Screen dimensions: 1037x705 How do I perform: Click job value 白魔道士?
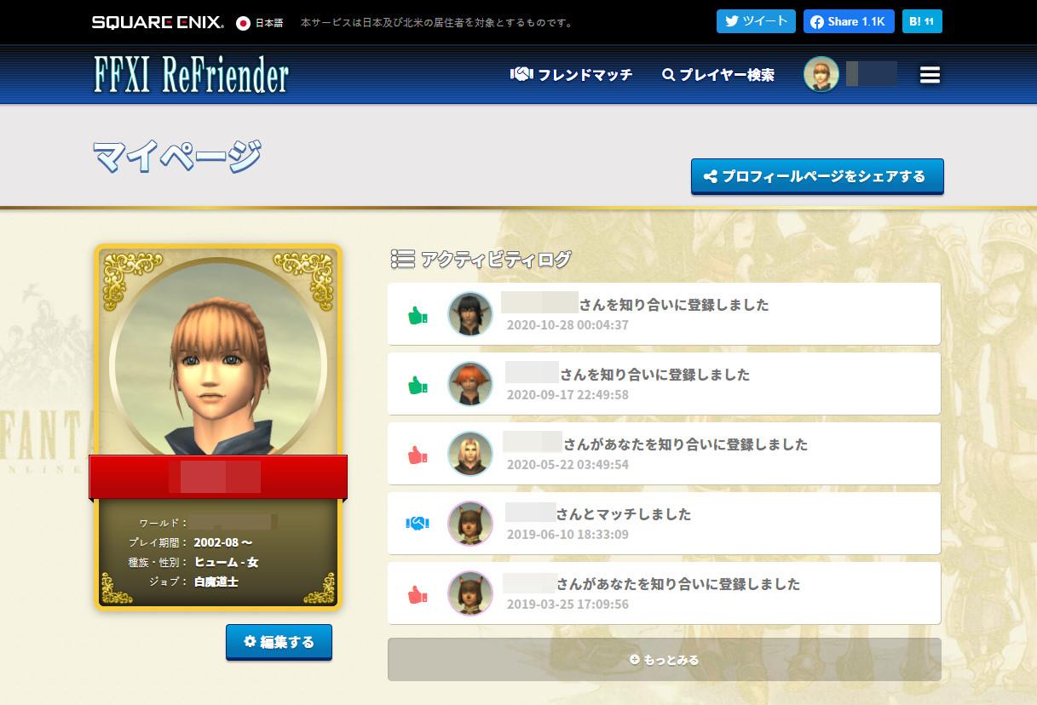coord(216,582)
